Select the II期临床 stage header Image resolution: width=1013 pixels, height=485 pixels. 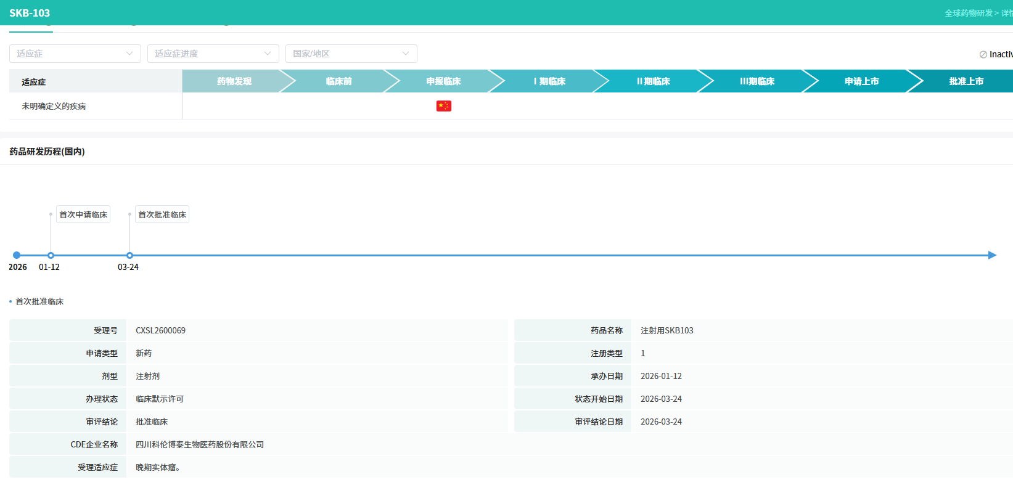click(653, 81)
